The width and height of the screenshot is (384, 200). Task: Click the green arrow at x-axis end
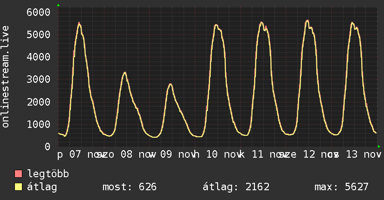(379, 147)
